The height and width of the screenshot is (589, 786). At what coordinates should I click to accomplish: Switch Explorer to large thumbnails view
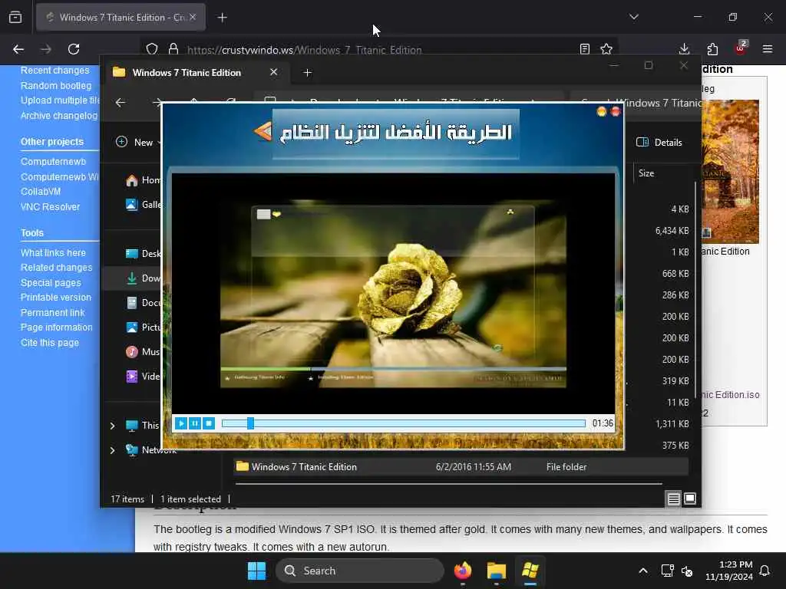tap(690, 499)
